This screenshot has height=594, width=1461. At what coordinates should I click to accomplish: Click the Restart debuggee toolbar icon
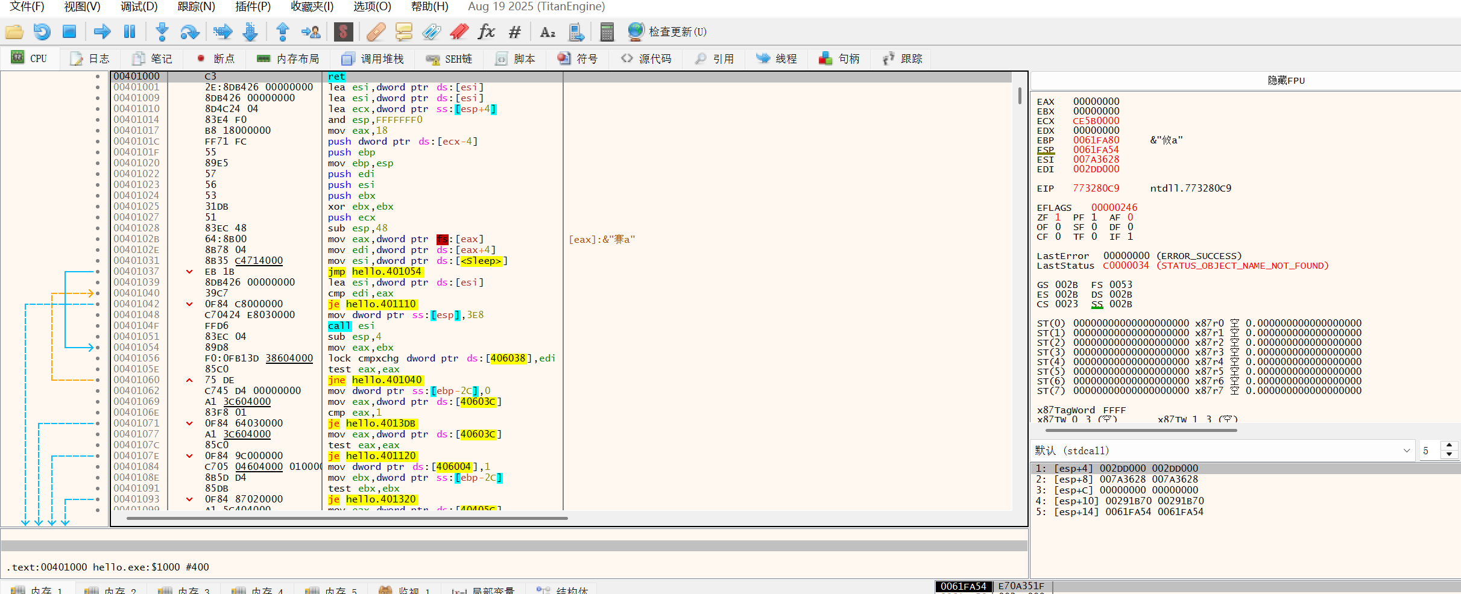coord(42,31)
